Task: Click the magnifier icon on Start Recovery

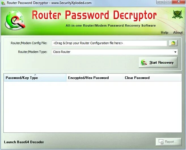Action: coord(144,62)
